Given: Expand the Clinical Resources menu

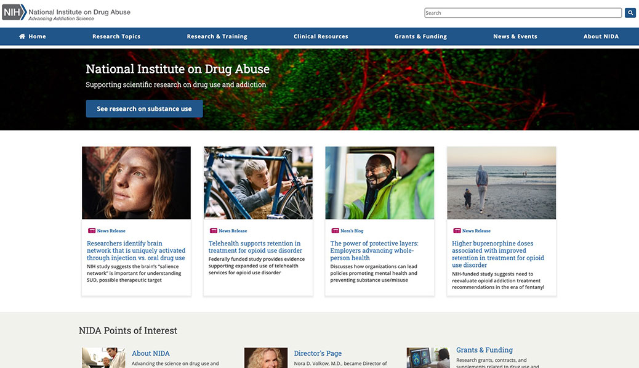Looking at the screenshot, I should click(321, 36).
